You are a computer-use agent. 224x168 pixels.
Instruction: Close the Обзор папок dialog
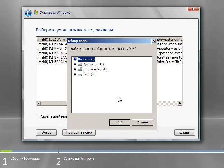(x=153, y=41)
